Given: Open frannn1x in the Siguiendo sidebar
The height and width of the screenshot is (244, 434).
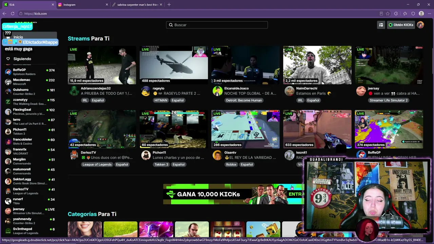Looking at the screenshot, I should click(x=29, y=151).
